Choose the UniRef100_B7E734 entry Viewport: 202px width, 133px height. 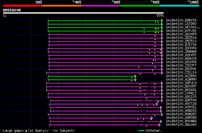(x=181, y=45)
